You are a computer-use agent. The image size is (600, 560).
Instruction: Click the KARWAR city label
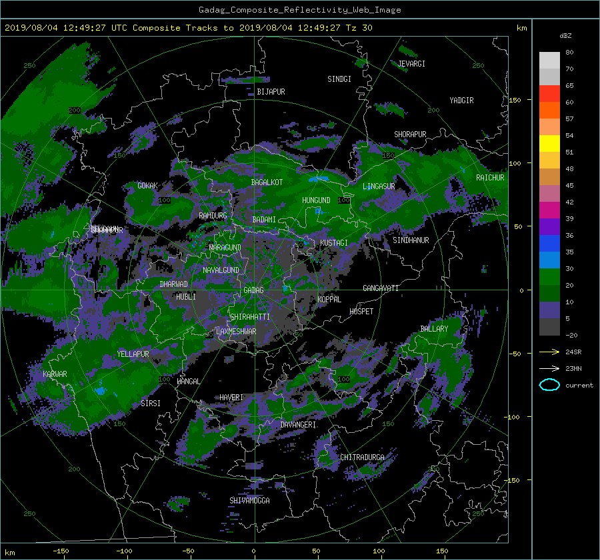55,374
